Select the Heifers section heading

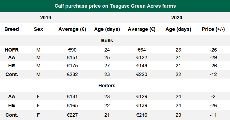107,85
